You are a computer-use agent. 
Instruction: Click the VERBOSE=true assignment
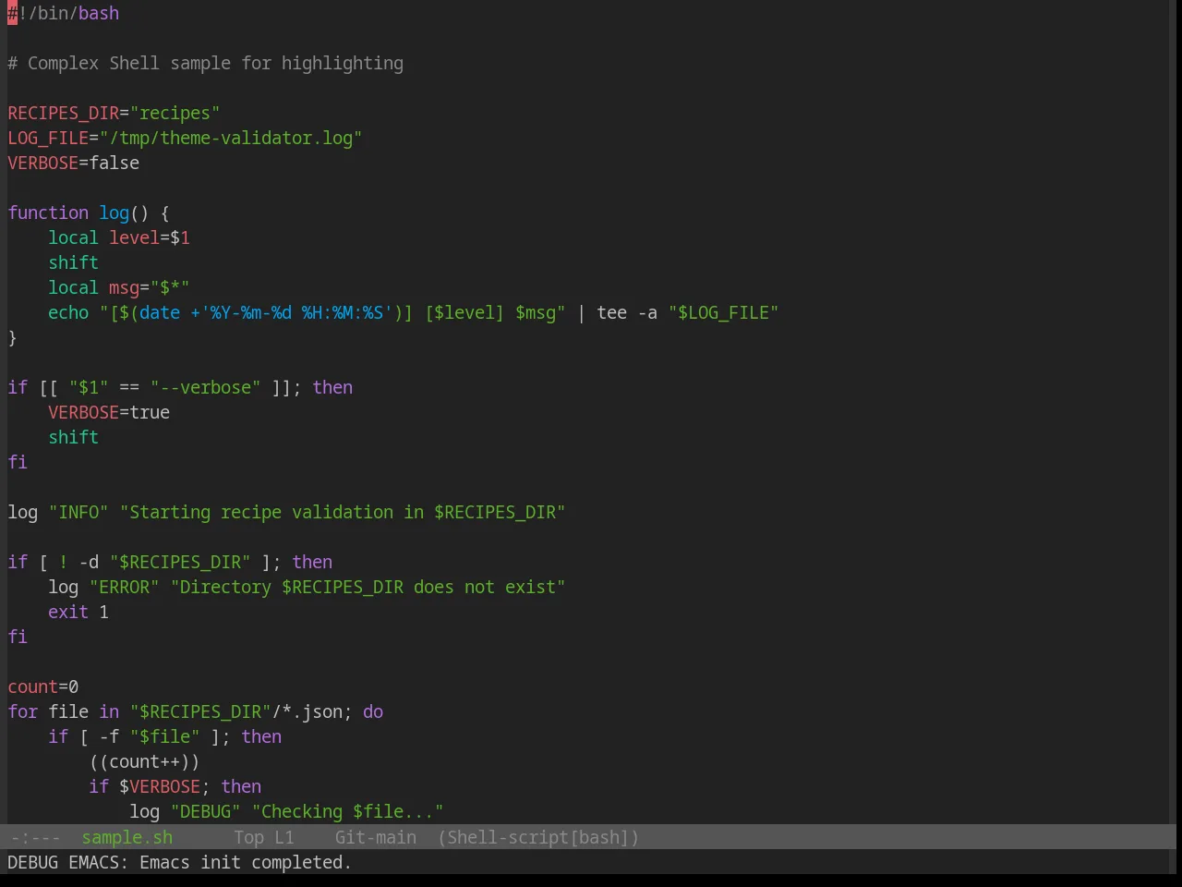[x=109, y=412]
